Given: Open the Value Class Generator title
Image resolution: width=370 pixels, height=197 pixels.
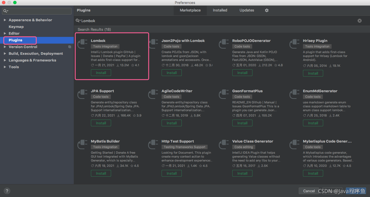Looking at the screenshot, I should click(253, 141).
